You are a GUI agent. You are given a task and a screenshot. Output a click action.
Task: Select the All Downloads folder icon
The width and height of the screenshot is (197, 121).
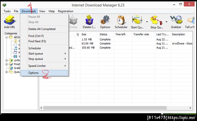pyautogui.click(x=11, y=37)
